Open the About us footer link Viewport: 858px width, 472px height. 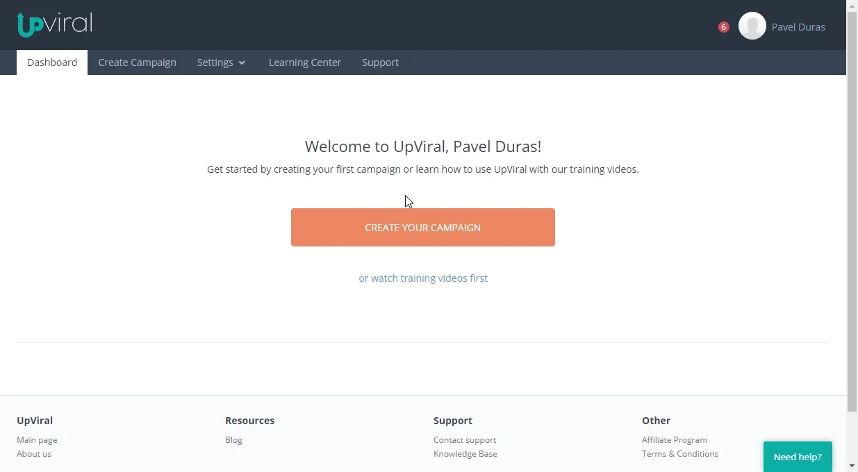pyautogui.click(x=34, y=454)
